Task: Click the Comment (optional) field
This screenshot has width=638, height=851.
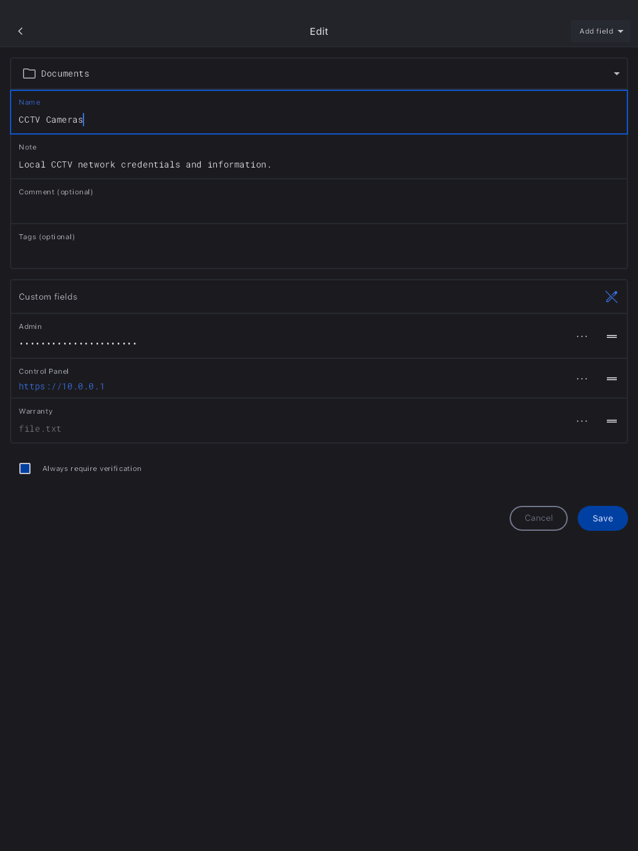Action: click(x=312, y=208)
